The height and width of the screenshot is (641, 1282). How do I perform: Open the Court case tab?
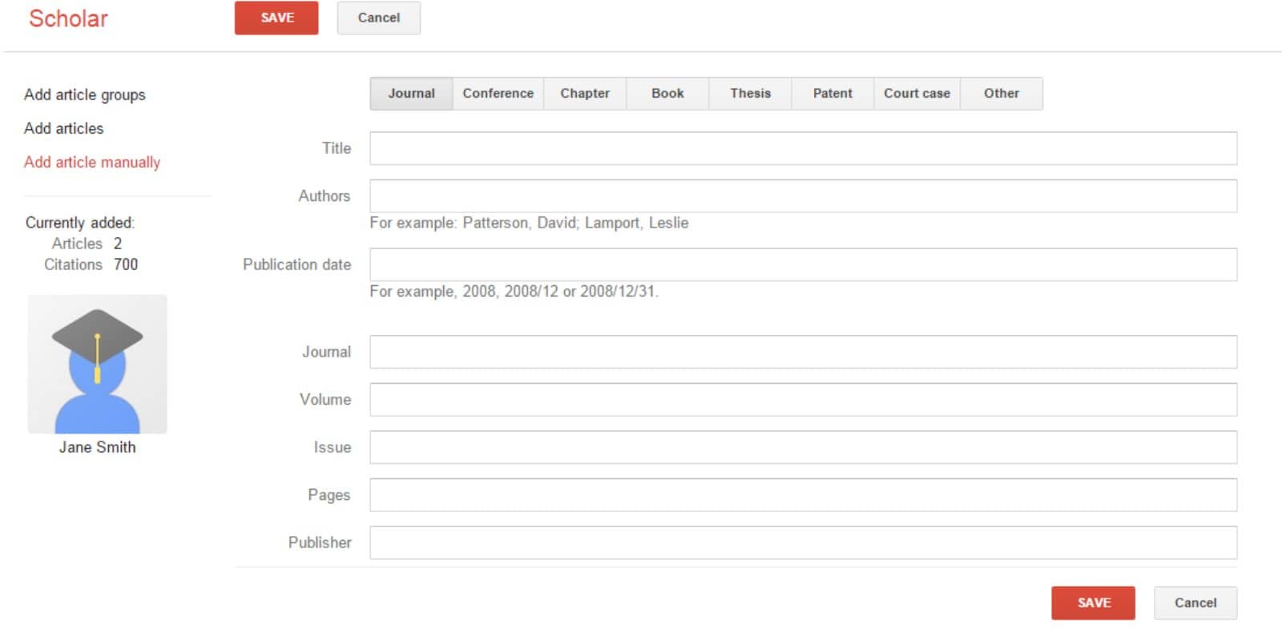tap(917, 93)
